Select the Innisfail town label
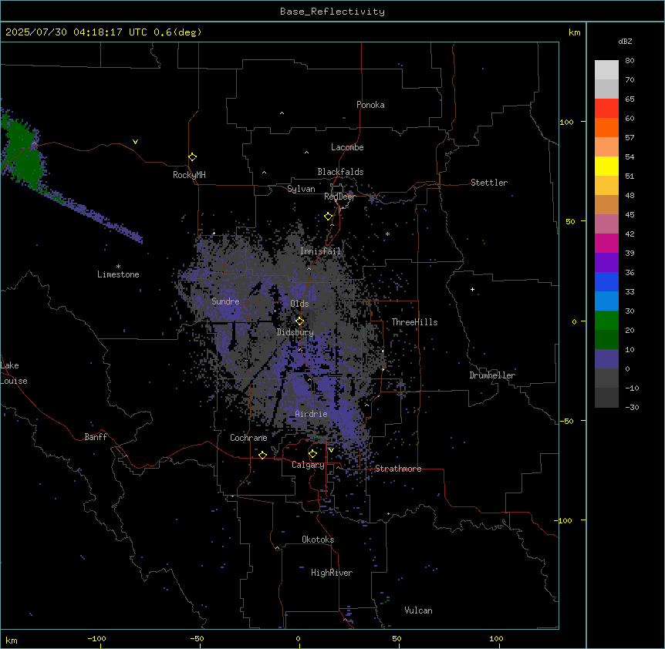 tap(321, 251)
